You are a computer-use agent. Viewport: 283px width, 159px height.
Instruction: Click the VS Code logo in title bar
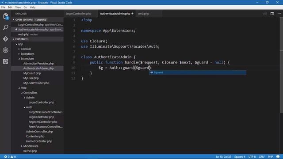(x=2, y=3)
